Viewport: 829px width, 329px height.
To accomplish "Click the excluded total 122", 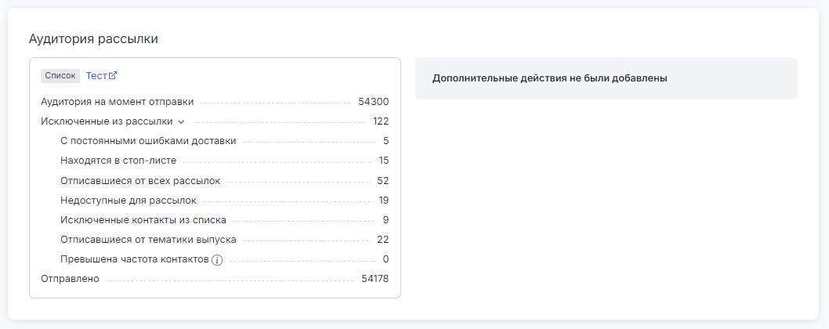I will pyautogui.click(x=381, y=121).
